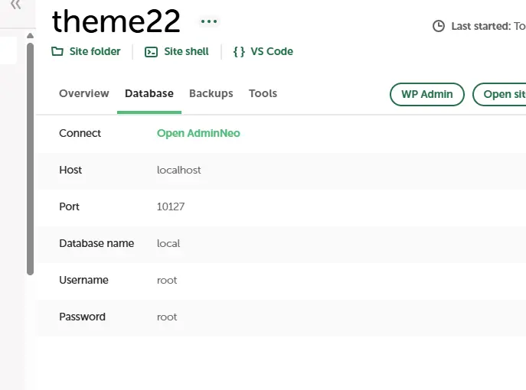Screen dimensions: 526x390
Task: Click the Host value localhost
Action: pyautogui.click(x=179, y=171)
